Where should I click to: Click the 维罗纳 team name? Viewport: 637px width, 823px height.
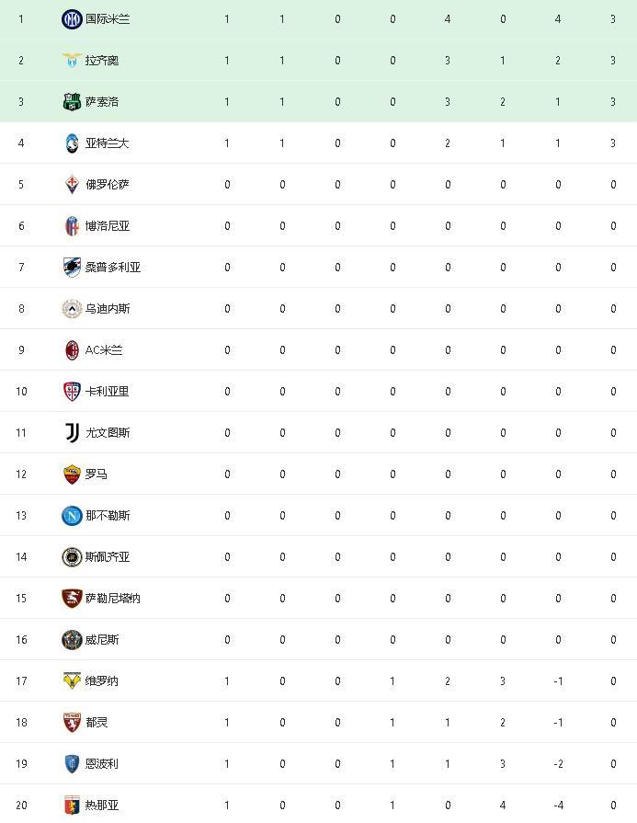tap(102, 681)
